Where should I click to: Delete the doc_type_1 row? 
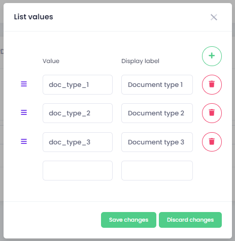(x=212, y=84)
